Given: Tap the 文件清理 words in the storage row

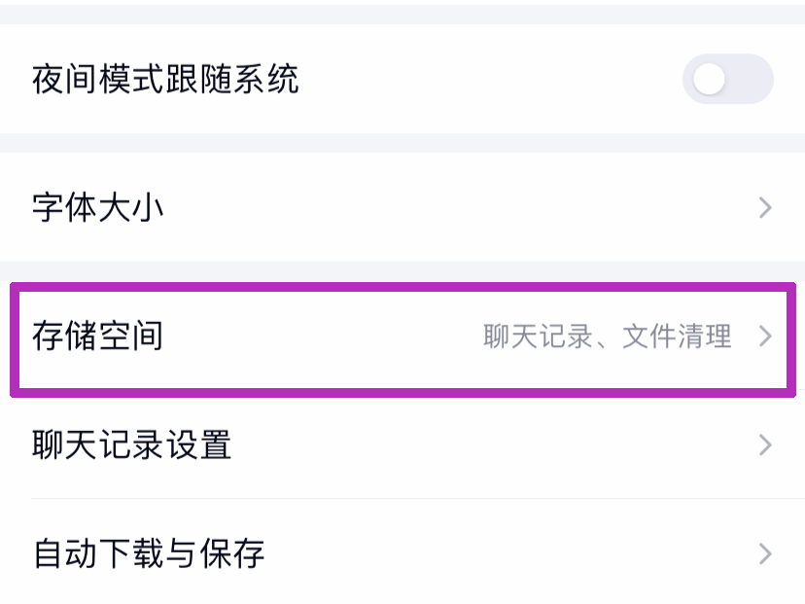Looking at the screenshot, I should (677, 338).
